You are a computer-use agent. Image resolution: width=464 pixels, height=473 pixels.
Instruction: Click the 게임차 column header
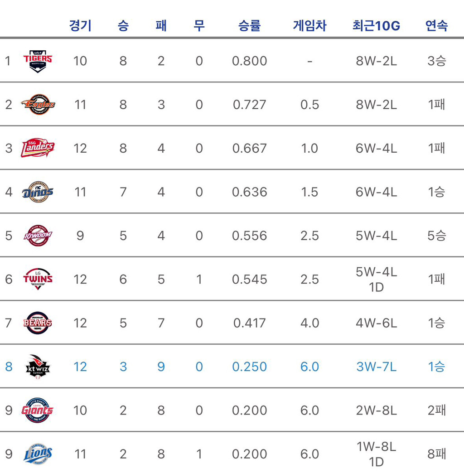click(310, 25)
